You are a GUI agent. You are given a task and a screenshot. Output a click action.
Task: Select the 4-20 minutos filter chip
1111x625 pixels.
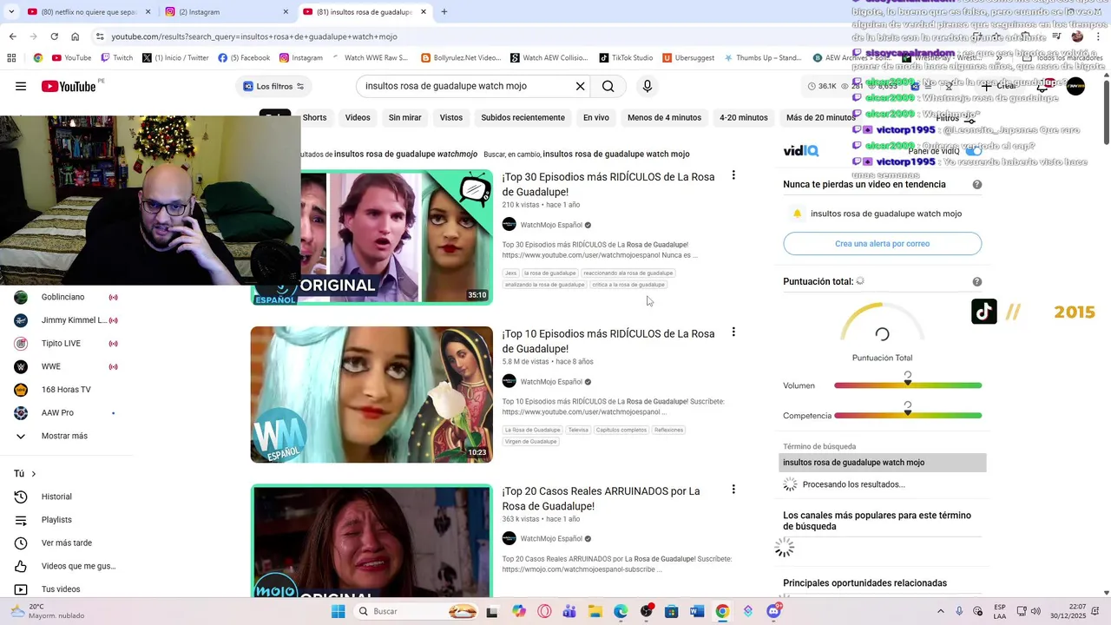[x=744, y=117]
